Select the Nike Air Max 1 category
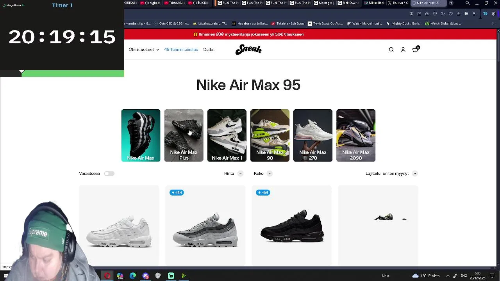The image size is (500, 281). [227, 135]
